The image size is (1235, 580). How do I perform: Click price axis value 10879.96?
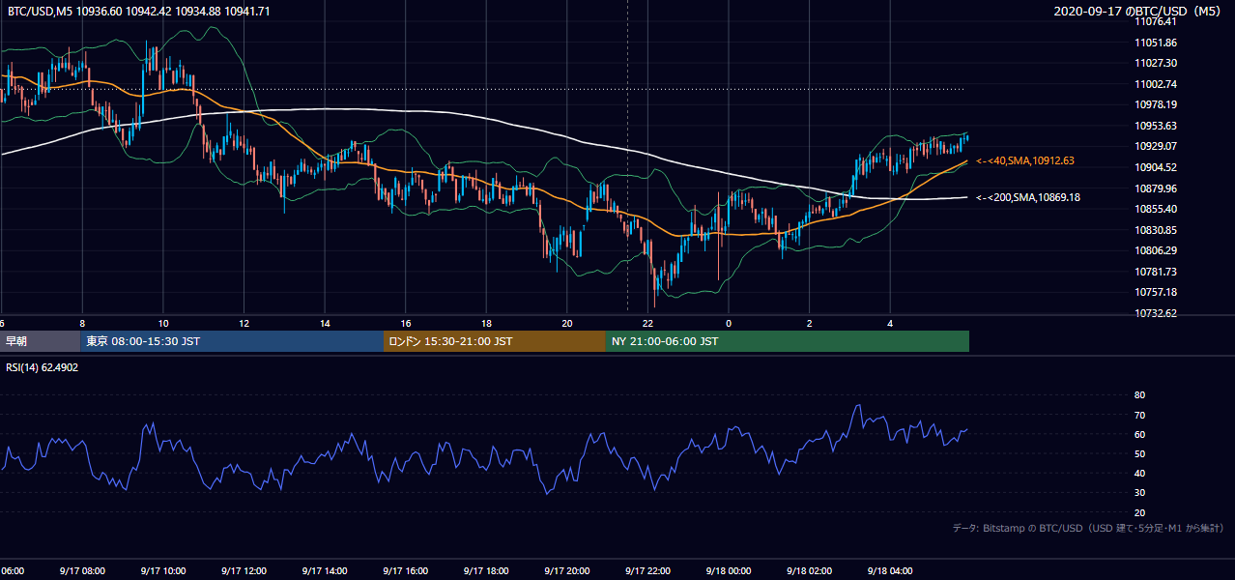click(1155, 188)
